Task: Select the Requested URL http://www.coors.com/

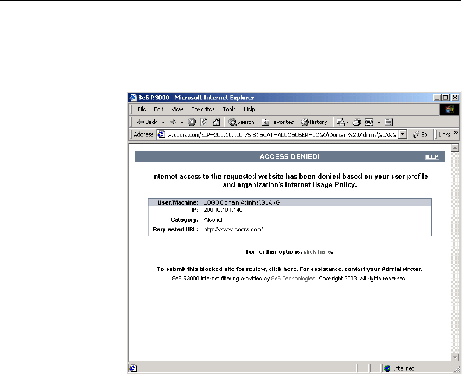Action: [x=233, y=230]
